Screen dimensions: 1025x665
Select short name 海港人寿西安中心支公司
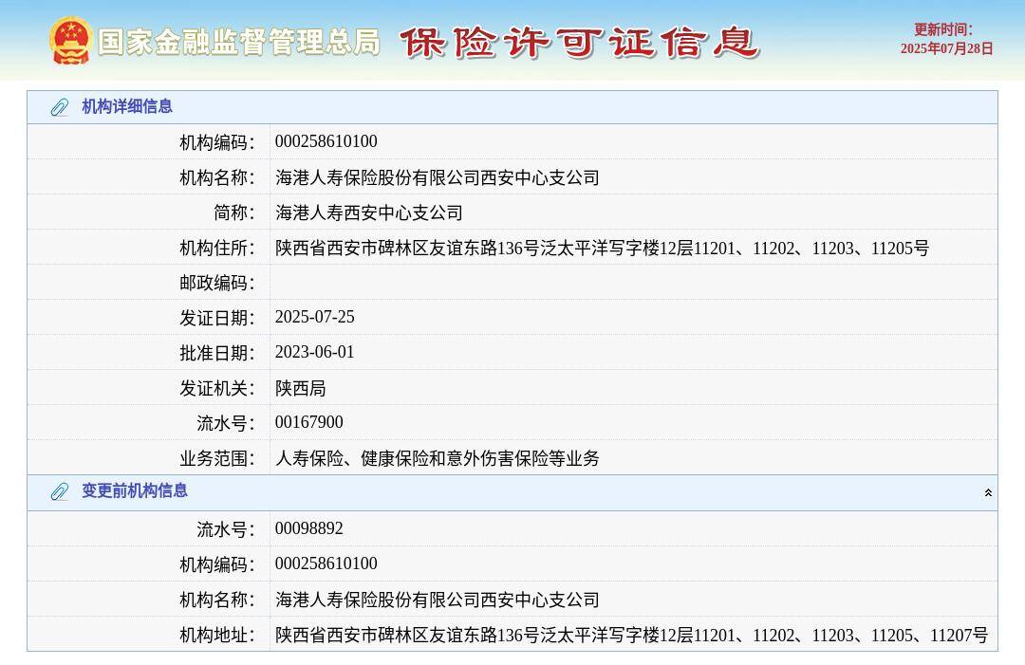368,212
